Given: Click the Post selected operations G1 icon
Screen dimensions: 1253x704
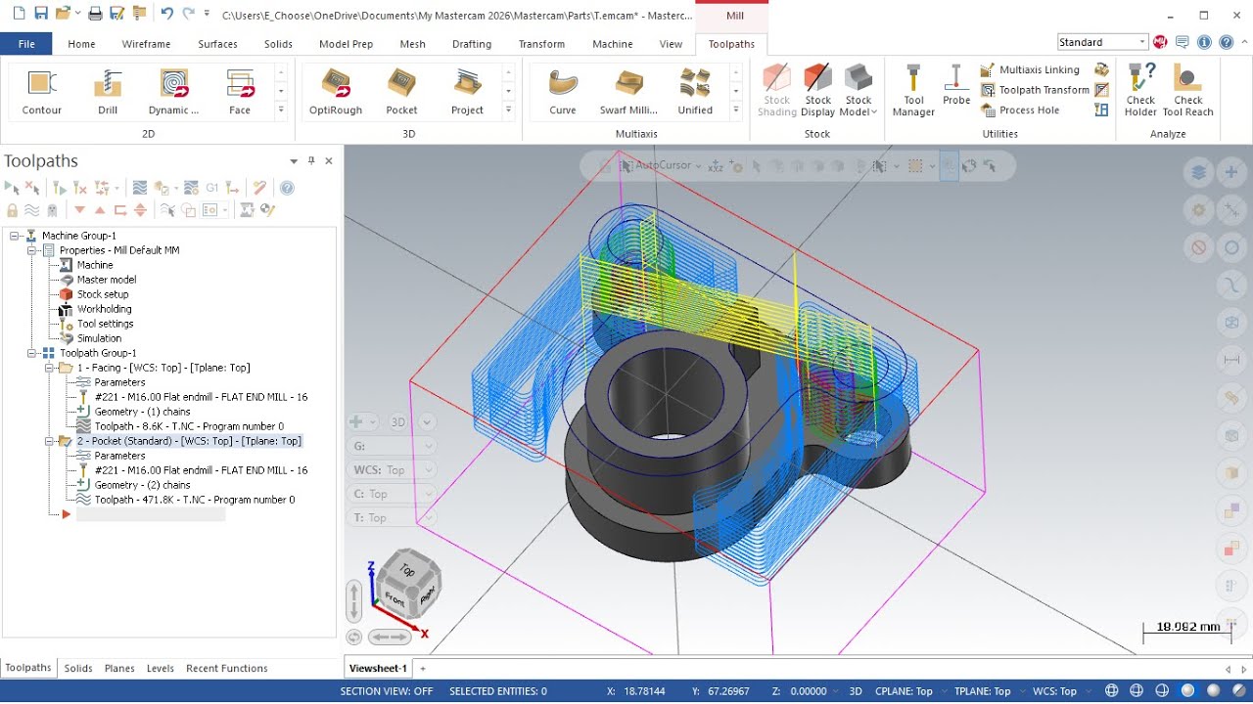Looking at the screenshot, I should 211,188.
